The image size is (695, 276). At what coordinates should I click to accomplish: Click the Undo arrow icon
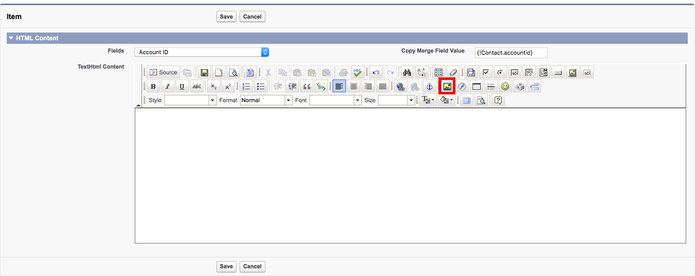(x=375, y=72)
